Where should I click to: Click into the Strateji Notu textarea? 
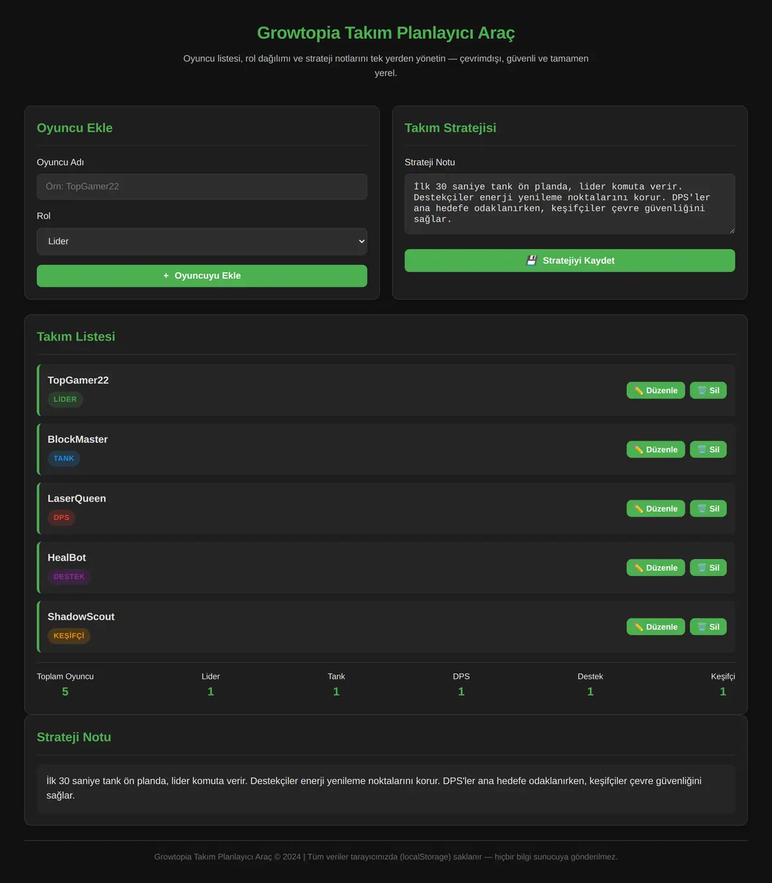(569, 203)
